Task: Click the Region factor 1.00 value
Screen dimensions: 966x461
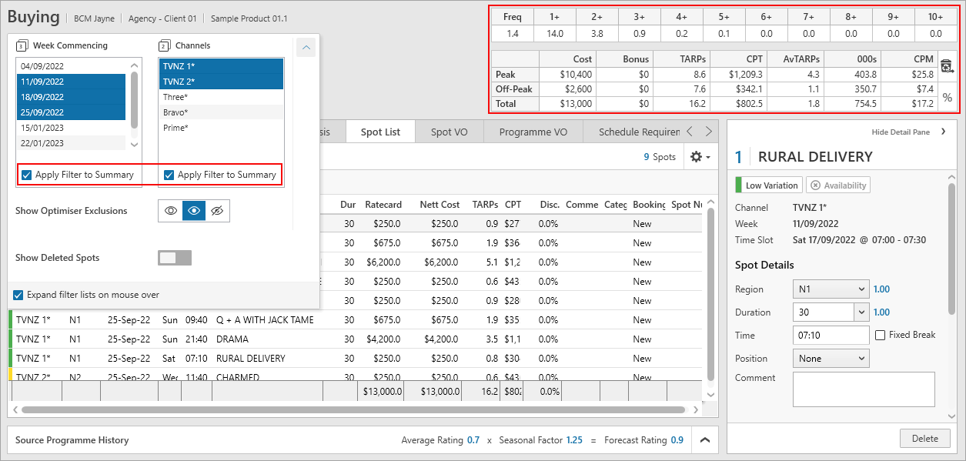Action: 881,289
